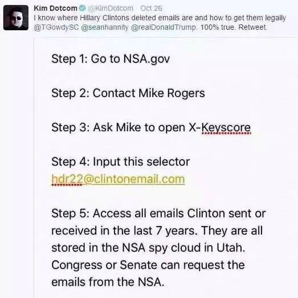Click the Step 2 Contact Mike Rogers line
Image resolution: width=298 pixels, height=298 pixels.
128,93
